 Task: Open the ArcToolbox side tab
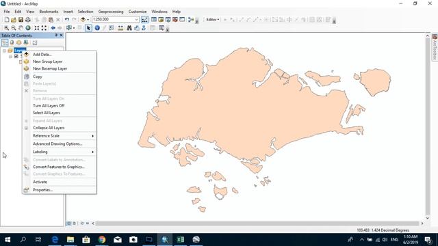point(435,47)
